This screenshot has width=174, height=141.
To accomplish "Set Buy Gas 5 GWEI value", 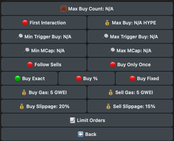I will [x=44, y=92].
